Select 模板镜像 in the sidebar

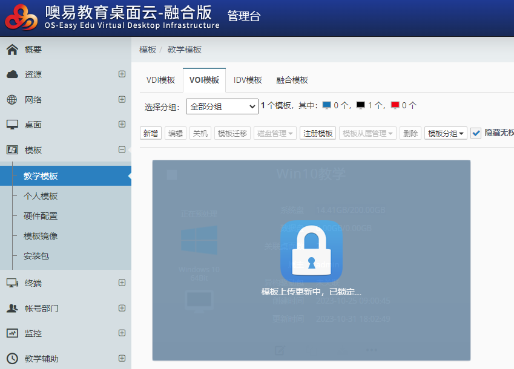[x=41, y=236]
